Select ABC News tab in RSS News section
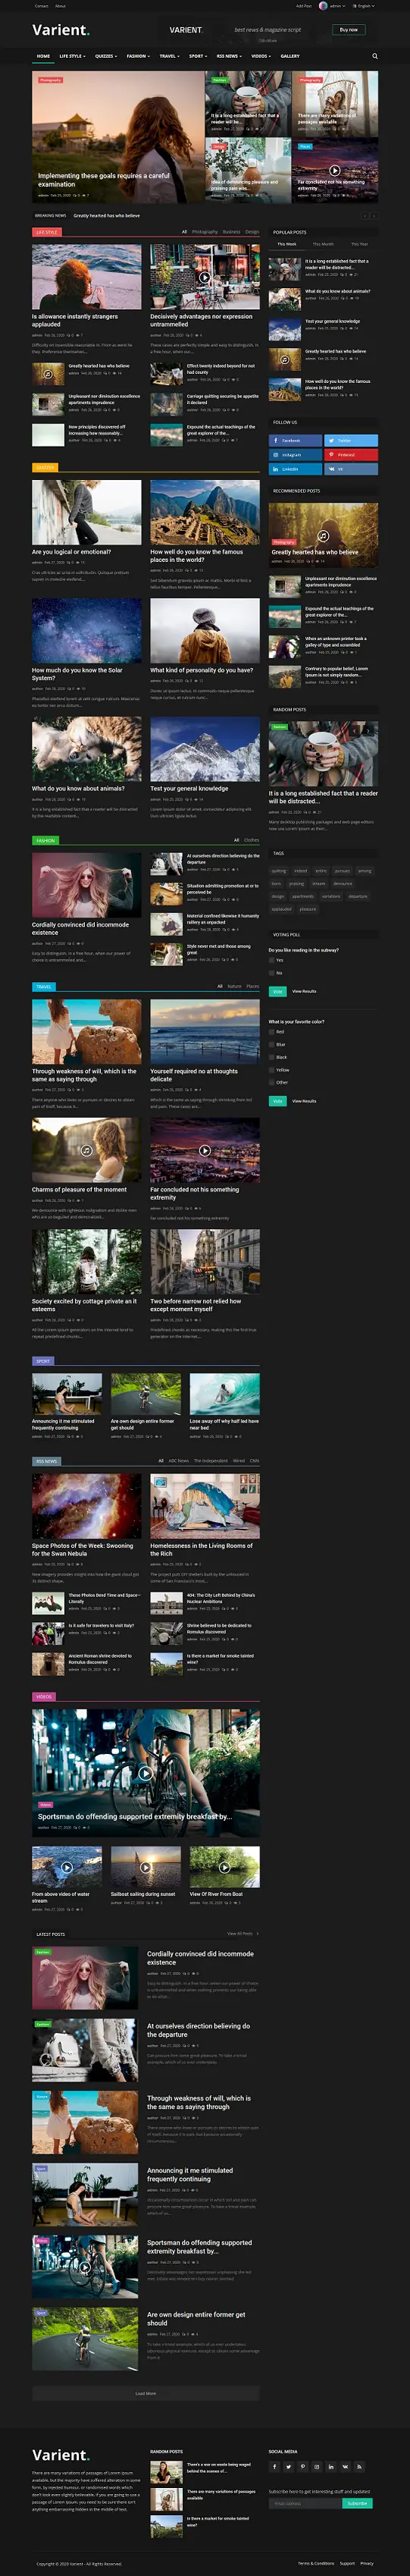The image size is (410, 2576). click(x=178, y=1460)
